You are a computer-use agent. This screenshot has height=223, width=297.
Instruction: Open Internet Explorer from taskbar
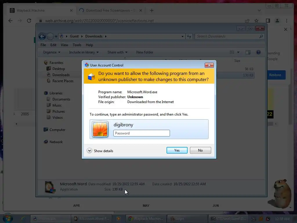(23, 219)
